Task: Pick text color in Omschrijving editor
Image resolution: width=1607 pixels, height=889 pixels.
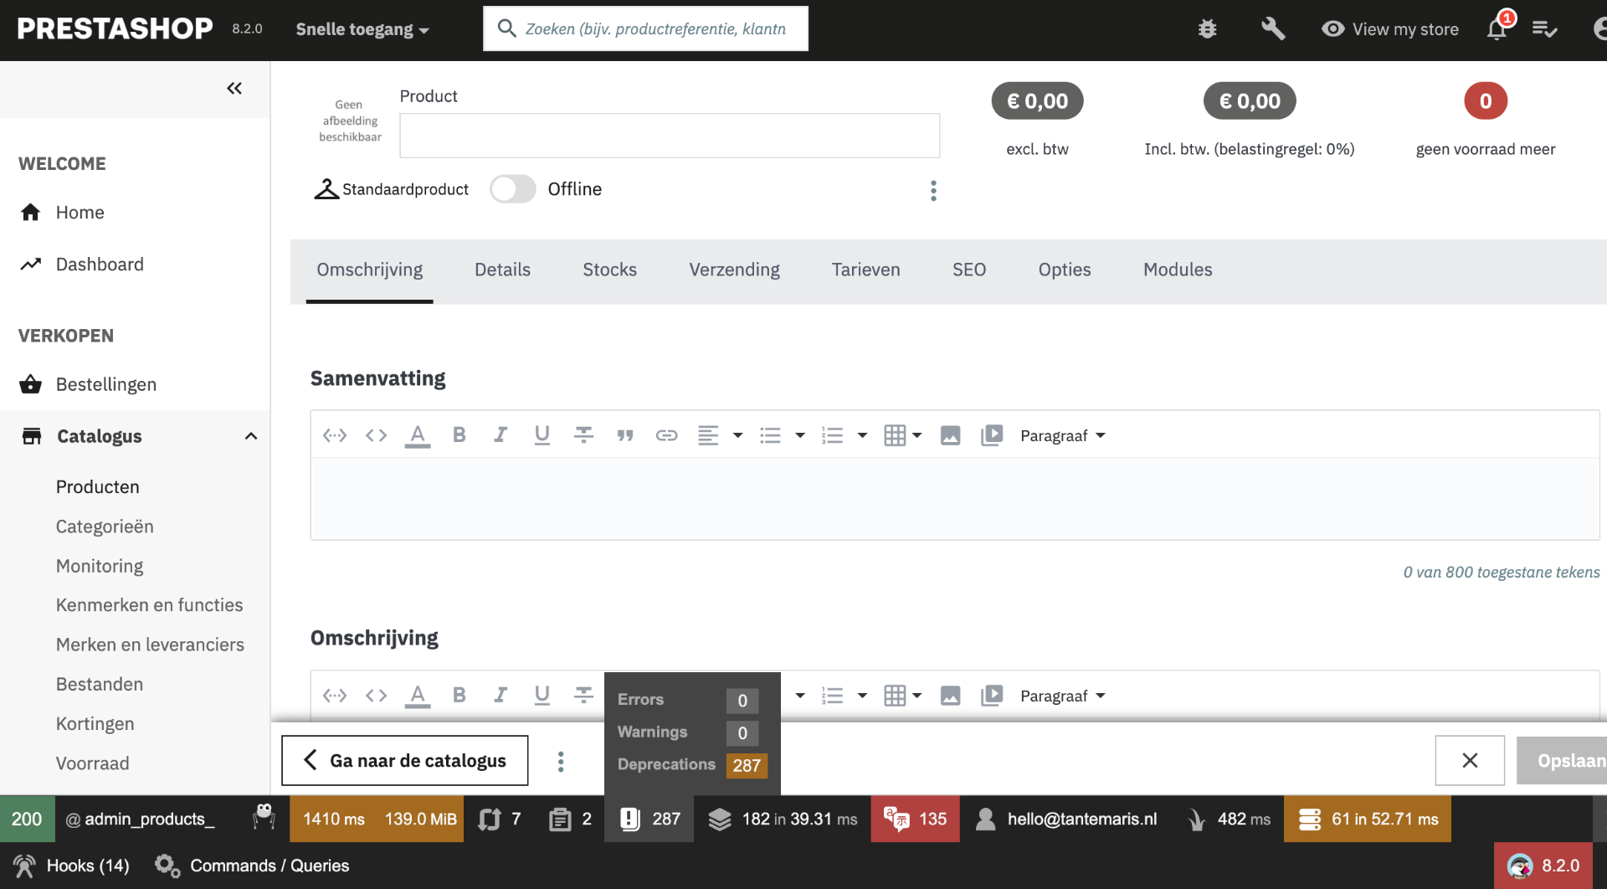Action: (x=418, y=696)
